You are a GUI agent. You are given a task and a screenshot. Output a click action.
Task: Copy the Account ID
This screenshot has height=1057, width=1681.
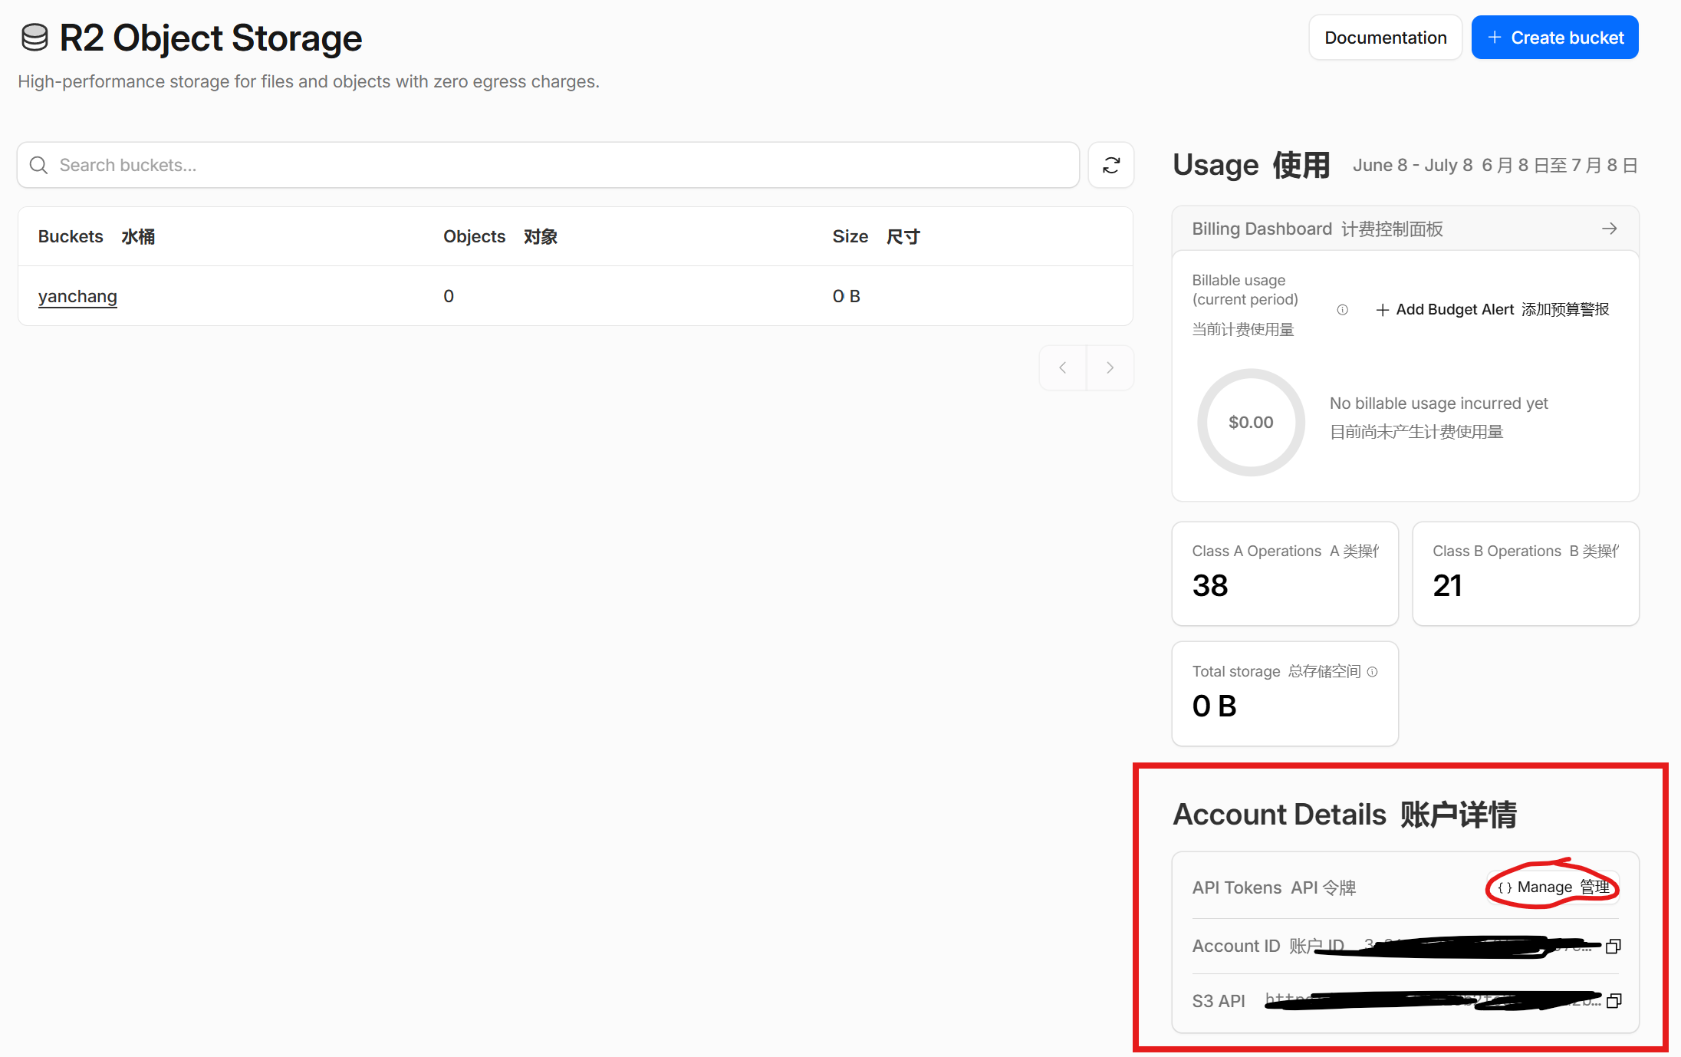(1614, 947)
